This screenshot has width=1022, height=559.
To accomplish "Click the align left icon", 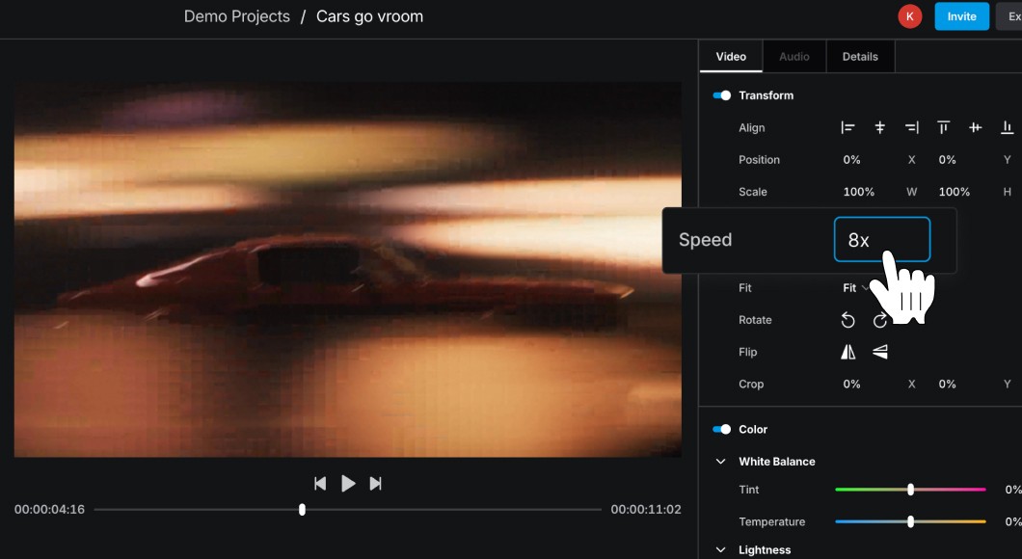I will [847, 127].
